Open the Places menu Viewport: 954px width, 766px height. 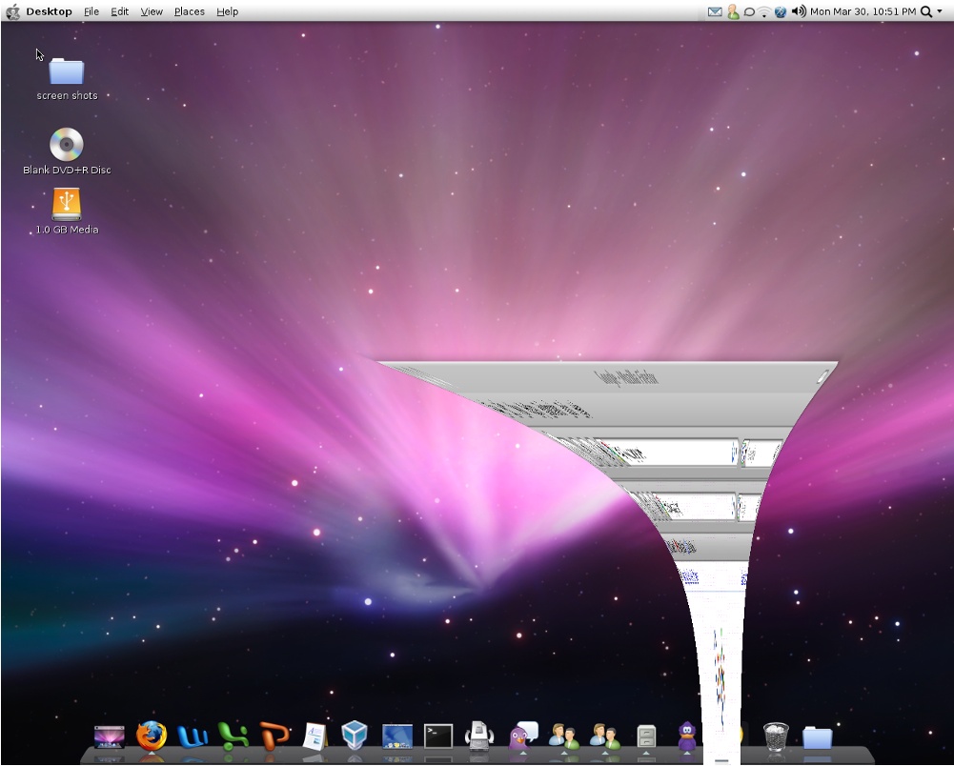point(189,11)
